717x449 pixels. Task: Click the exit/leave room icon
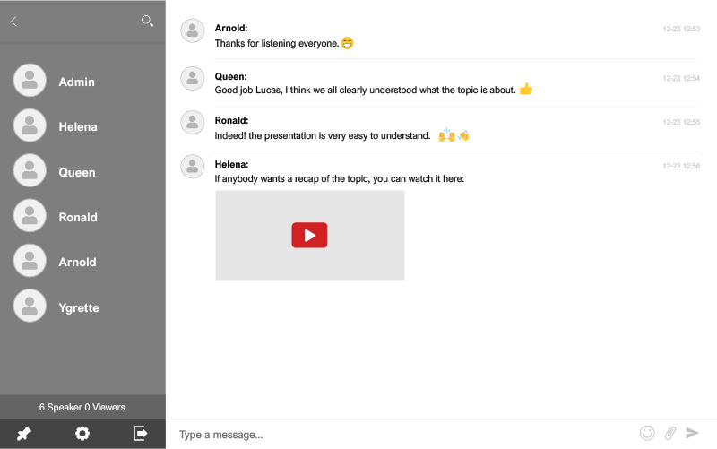coord(141,434)
